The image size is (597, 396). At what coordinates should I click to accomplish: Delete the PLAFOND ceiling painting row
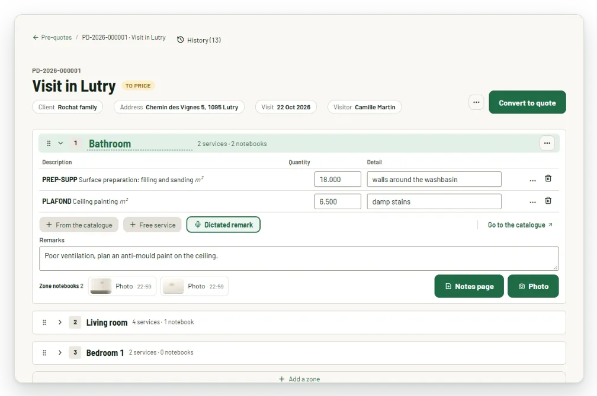click(548, 201)
